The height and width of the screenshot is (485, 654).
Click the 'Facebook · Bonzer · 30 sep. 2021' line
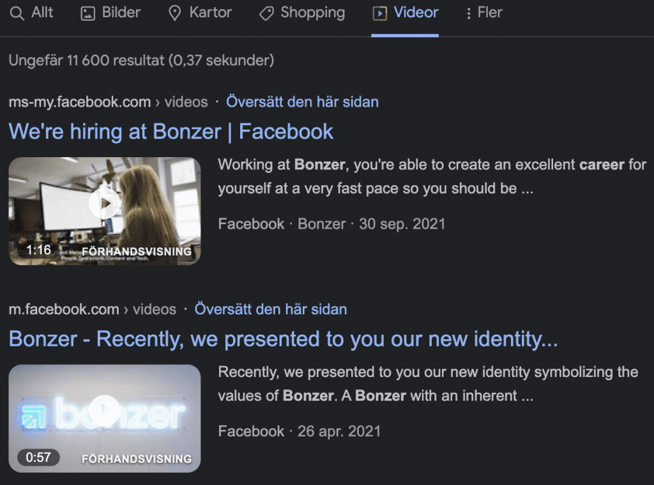click(331, 224)
